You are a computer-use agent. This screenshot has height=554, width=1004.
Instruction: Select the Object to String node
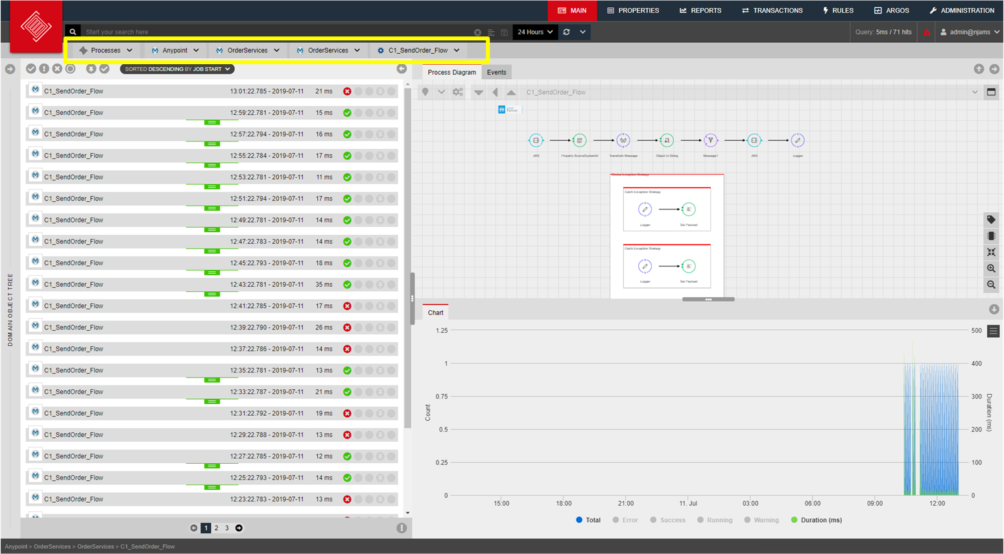[x=667, y=140]
